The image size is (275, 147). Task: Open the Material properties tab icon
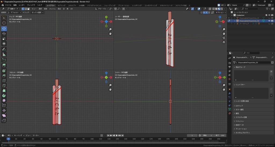(x=230, y=113)
